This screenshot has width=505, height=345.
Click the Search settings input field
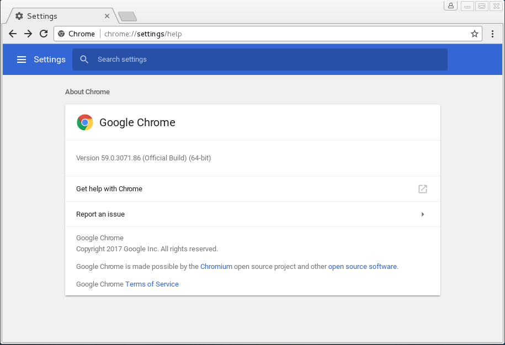click(265, 60)
